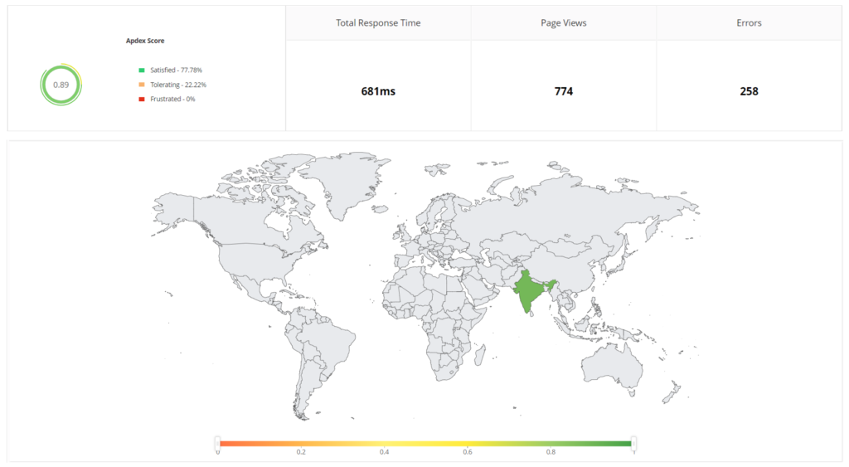Toggle the Satisfied legend entry
849x467 pixels.
[x=171, y=71]
